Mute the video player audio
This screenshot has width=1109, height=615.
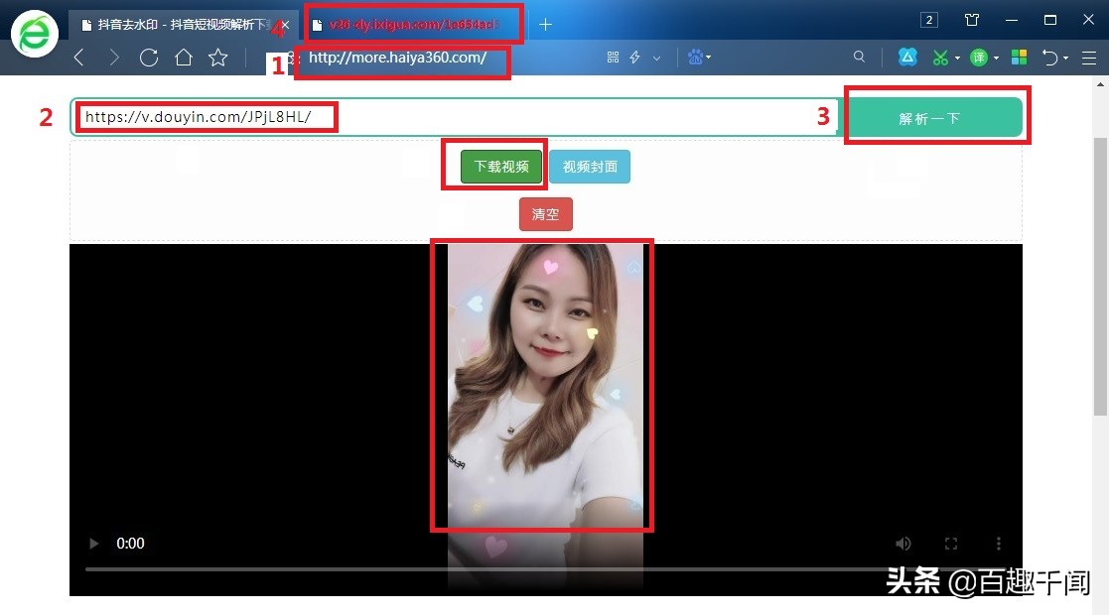[902, 543]
